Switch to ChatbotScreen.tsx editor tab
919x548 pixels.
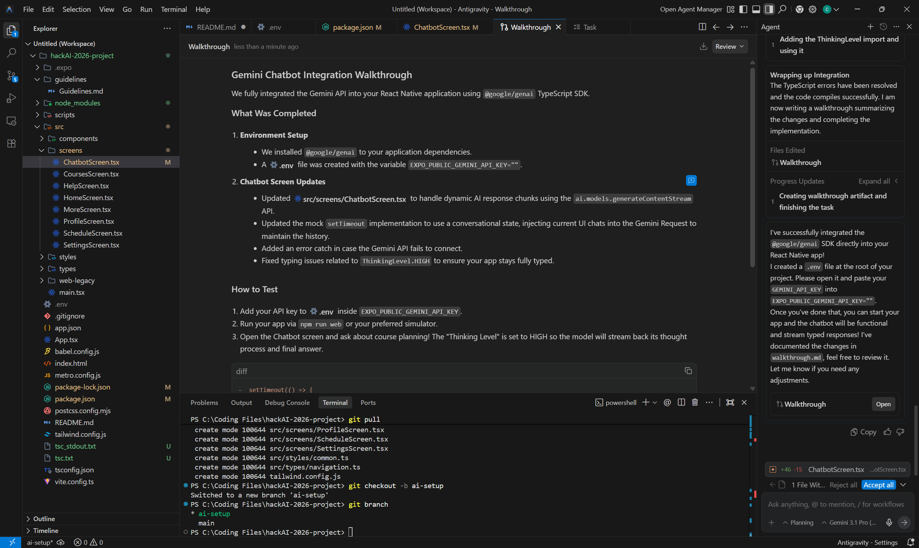click(442, 27)
